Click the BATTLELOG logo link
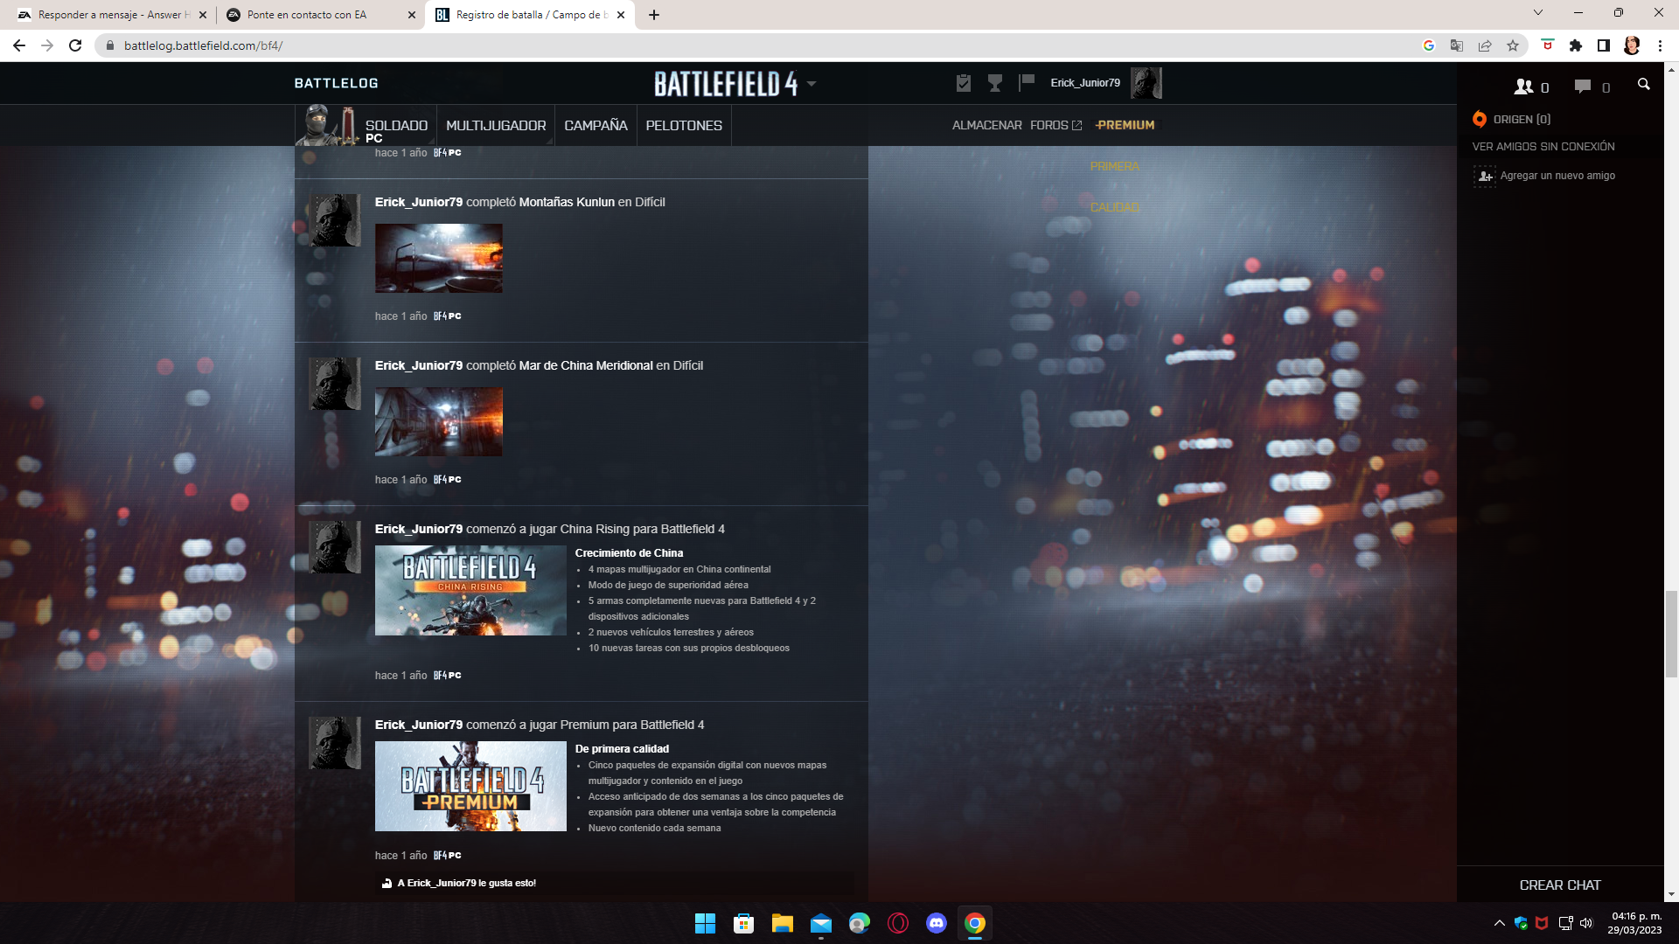 [x=336, y=83]
